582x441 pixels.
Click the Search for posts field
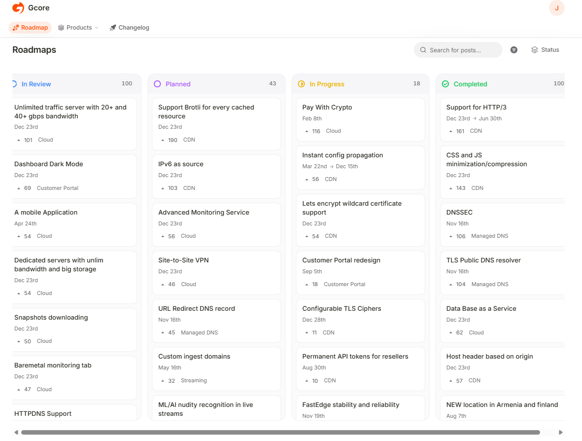point(458,50)
